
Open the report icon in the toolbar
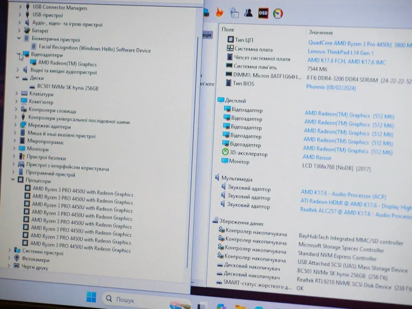pyautogui.click(x=234, y=13)
